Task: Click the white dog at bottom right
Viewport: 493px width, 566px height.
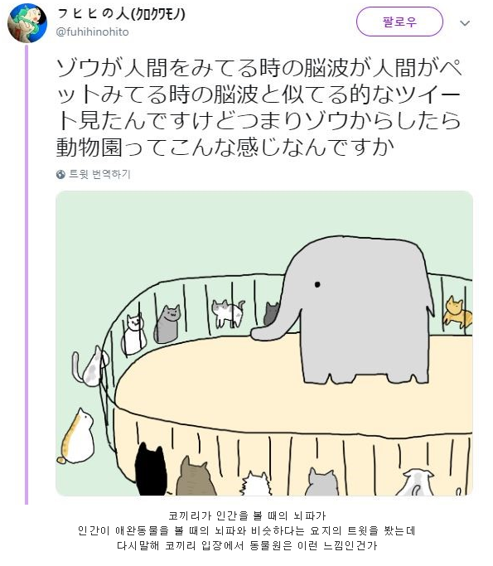Action: (416, 482)
